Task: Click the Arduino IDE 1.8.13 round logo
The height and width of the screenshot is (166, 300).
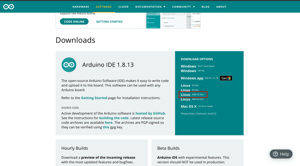Action: (69, 65)
